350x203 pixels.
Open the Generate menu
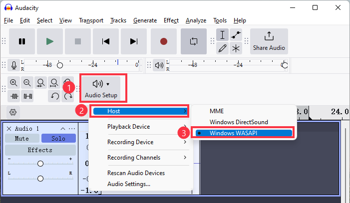tap(145, 20)
